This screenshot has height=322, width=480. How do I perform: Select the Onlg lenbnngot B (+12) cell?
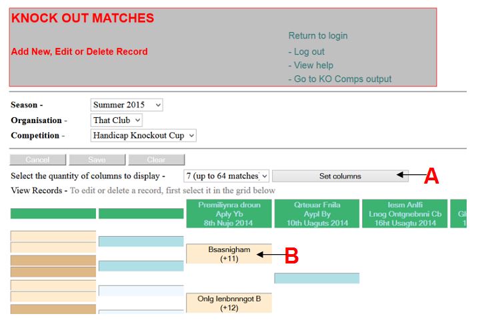click(x=229, y=303)
